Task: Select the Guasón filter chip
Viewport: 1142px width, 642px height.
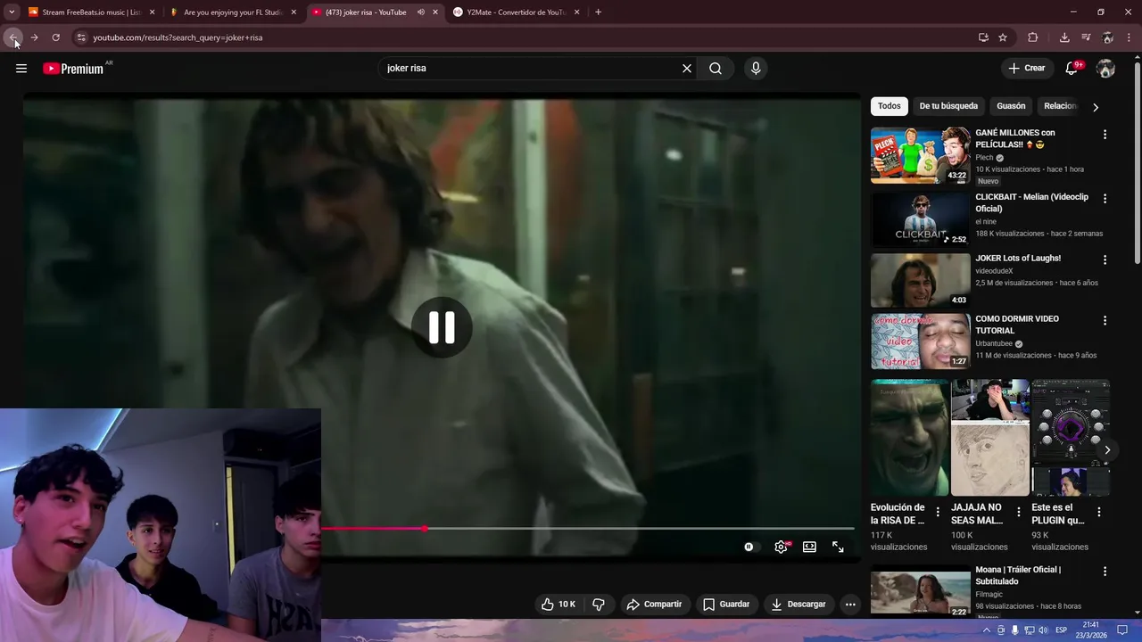Action: coord(1011,106)
